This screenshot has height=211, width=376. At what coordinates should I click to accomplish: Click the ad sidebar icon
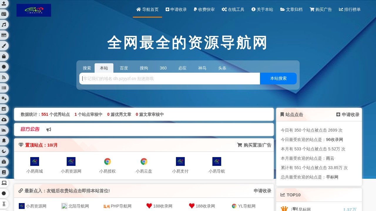pyautogui.click(x=4, y=109)
